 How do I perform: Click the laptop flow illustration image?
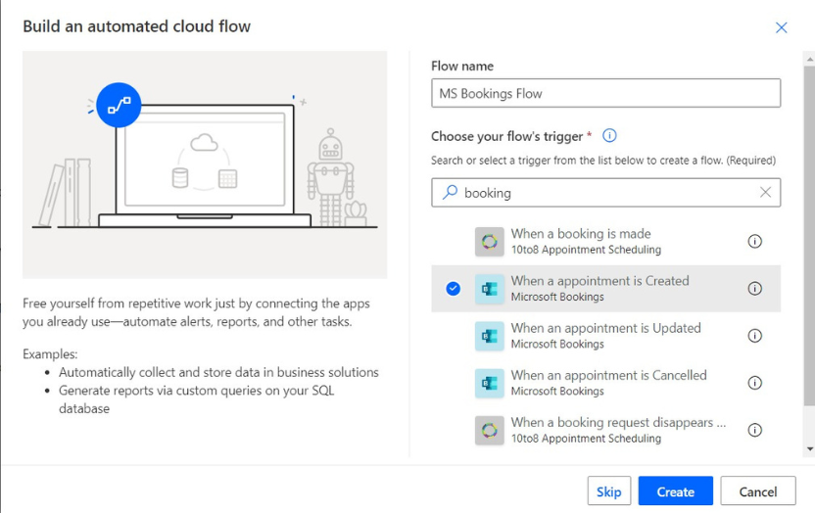pyautogui.click(x=205, y=164)
